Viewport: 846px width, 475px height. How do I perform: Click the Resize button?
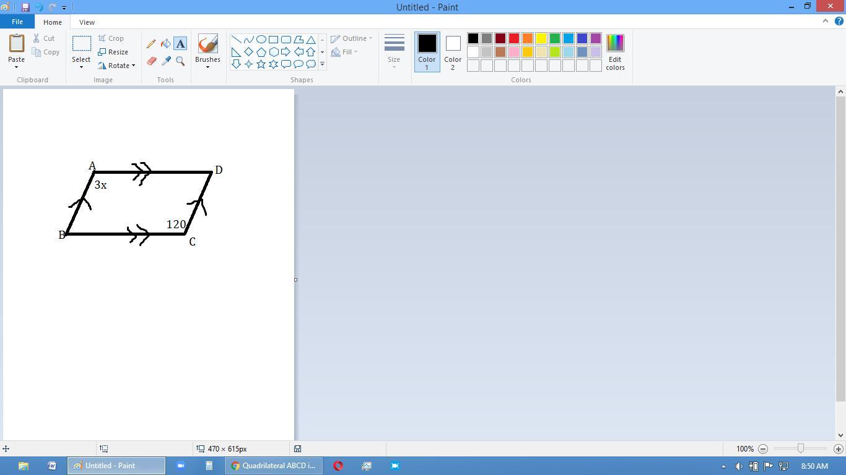pos(113,52)
